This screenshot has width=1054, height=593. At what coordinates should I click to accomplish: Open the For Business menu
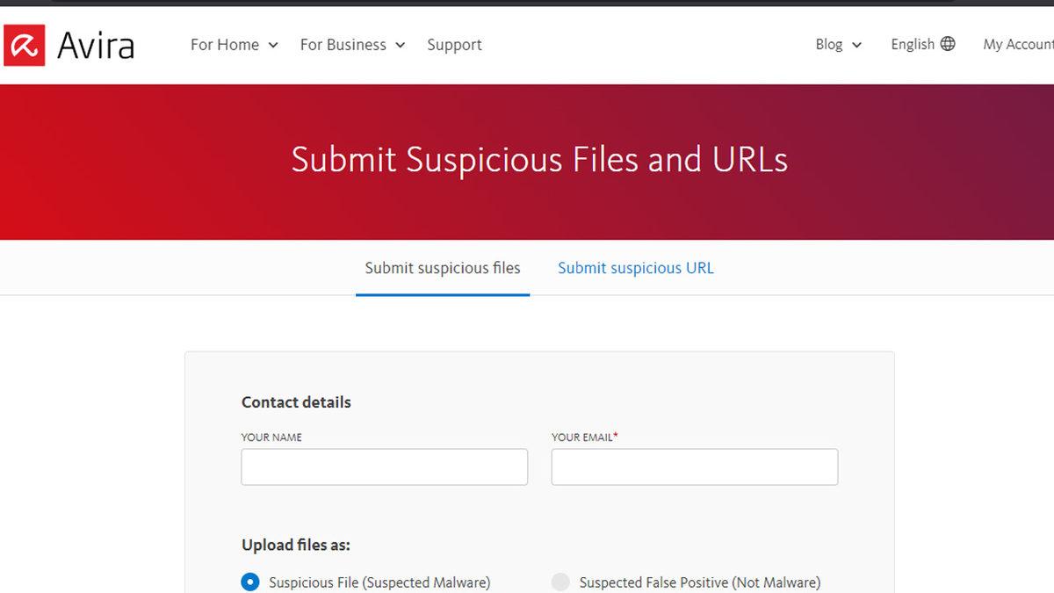pos(343,45)
